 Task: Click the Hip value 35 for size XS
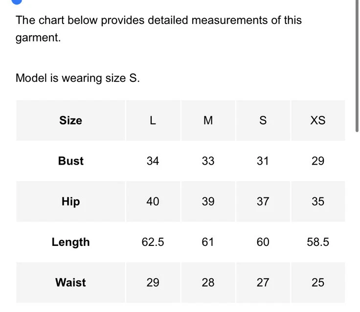[317, 201]
